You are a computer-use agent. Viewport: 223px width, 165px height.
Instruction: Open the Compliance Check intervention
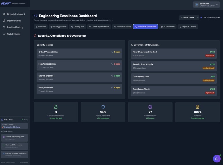click(174, 91)
